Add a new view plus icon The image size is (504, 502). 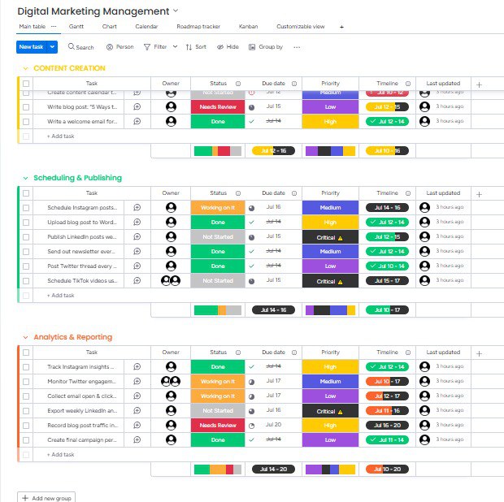coord(341,27)
